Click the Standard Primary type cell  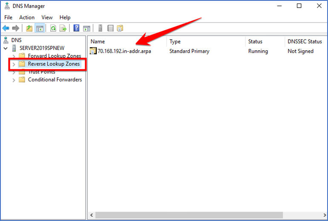(189, 51)
